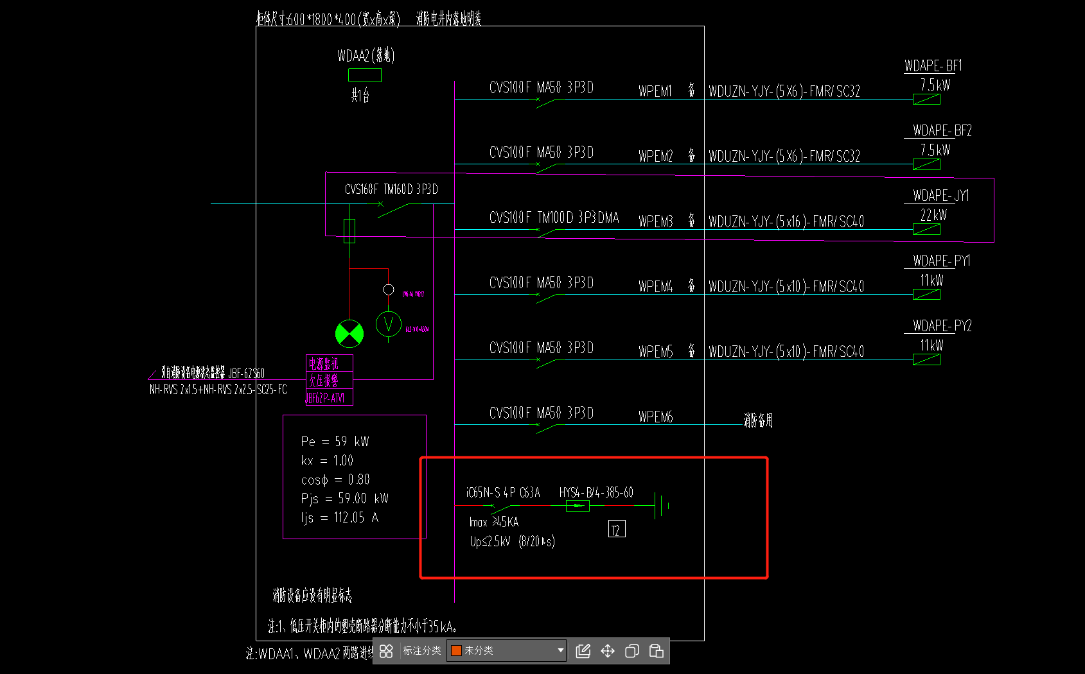Click the 标注分类 label in toolbar

click(421, 651)
